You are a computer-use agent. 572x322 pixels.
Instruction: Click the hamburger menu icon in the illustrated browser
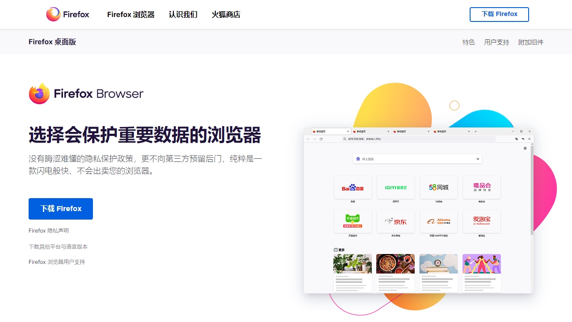click(x=530, y=139)
